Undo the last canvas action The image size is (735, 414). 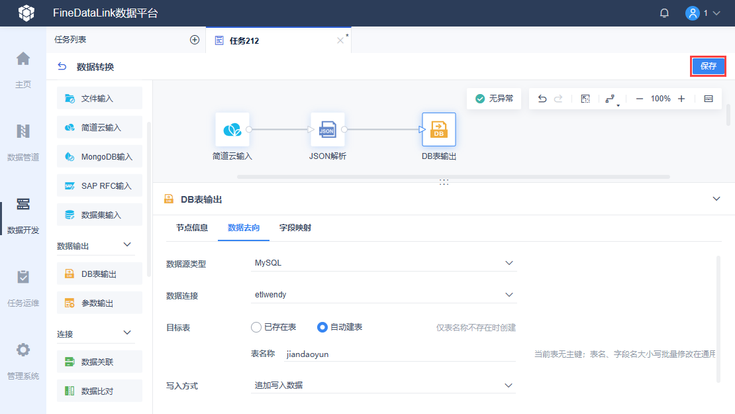[542, 99]
